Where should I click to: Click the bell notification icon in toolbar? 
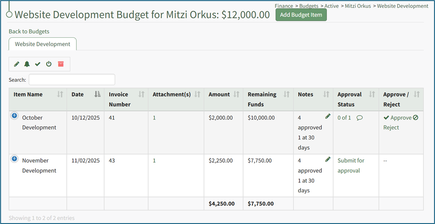tap(27, 64)
